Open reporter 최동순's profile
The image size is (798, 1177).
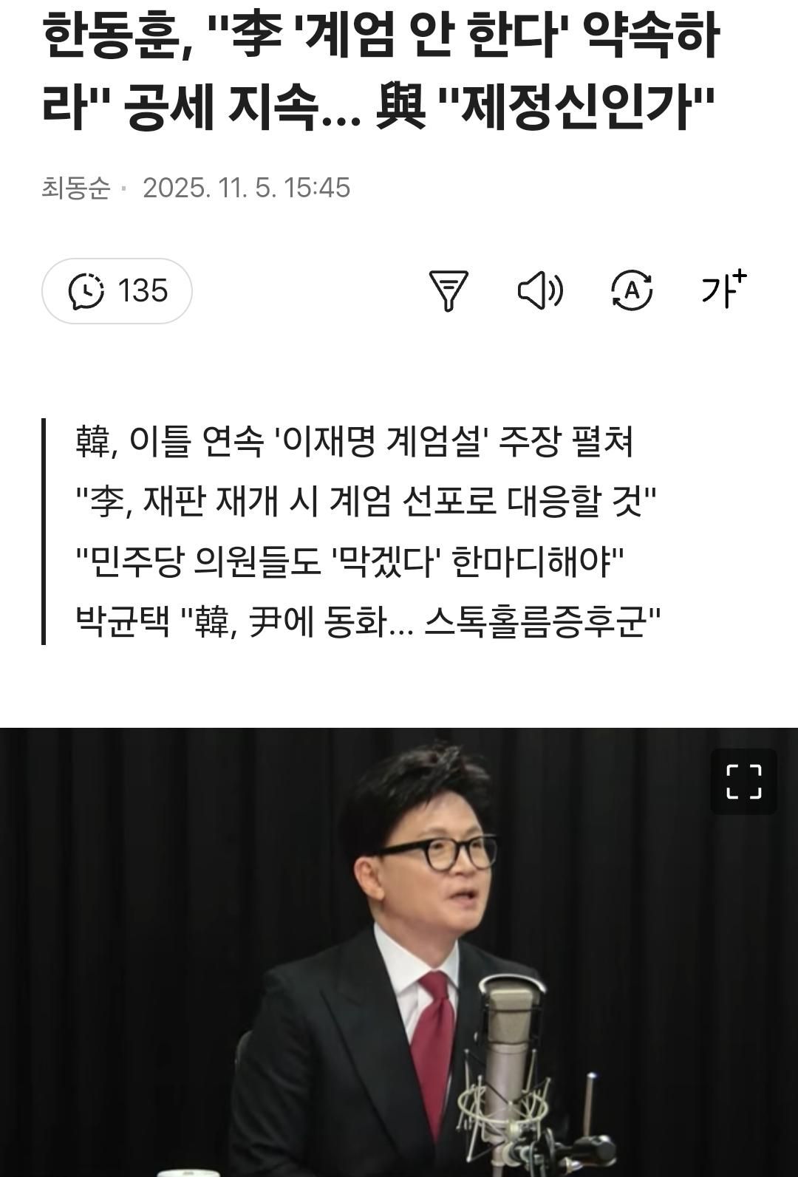click(75, 188)
